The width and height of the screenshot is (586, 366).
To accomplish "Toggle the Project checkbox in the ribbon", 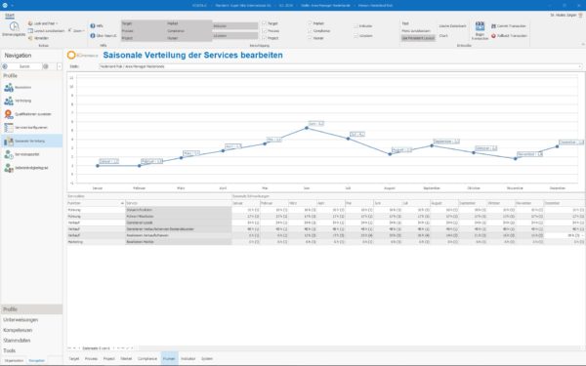I will point(265,38).
